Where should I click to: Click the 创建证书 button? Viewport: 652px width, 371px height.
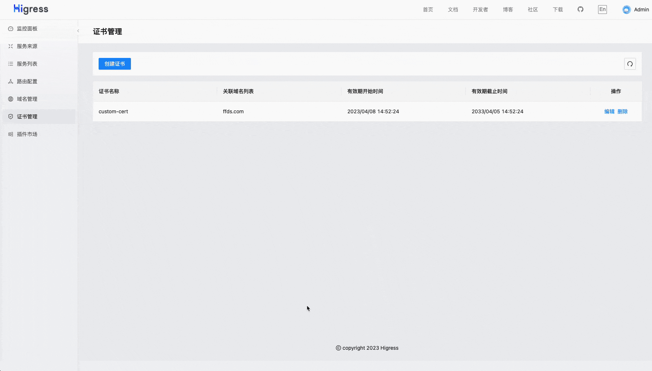click(x=115, y=64)
